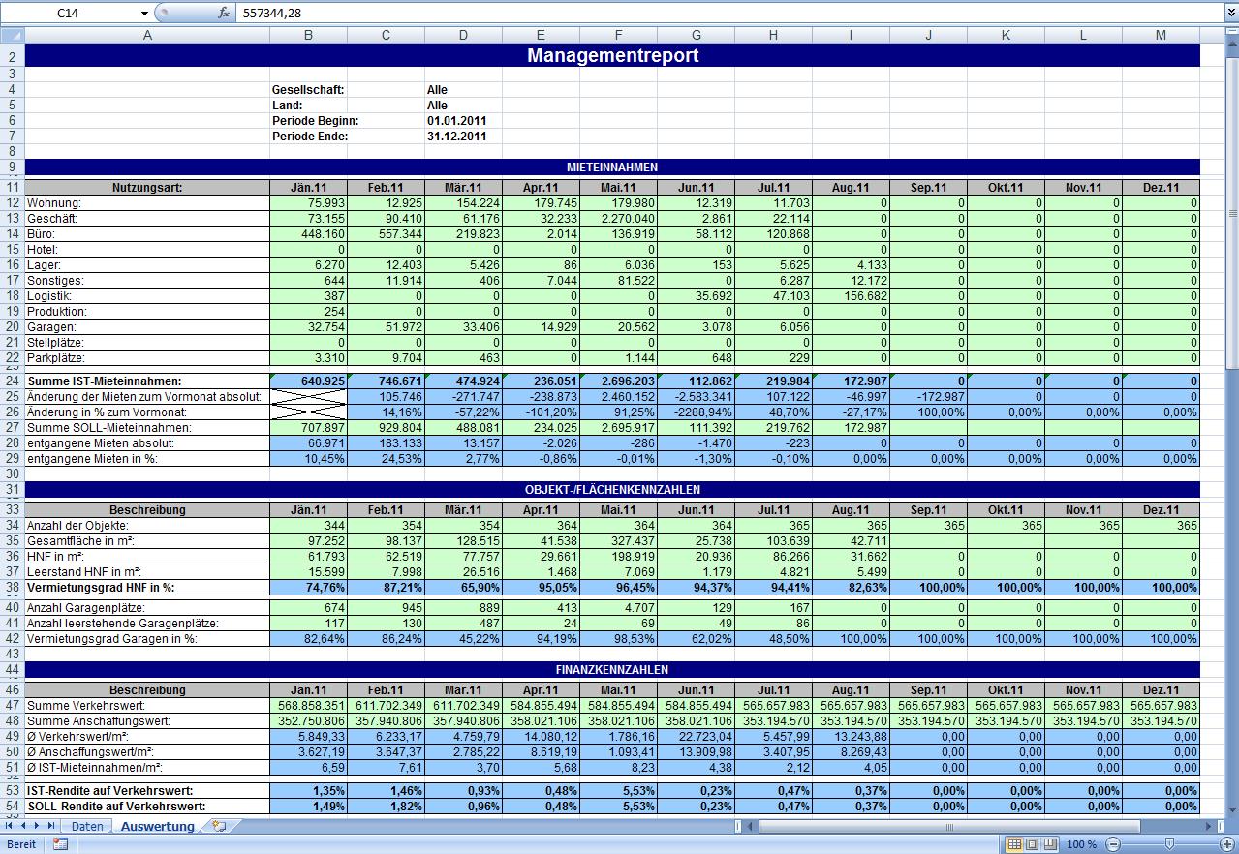The height and width of the screenshot is (854, 1239).
Task: Click the OBJEKT-/FLÄCHENKENNZAHLEN section header
Action: coord(612,490)
